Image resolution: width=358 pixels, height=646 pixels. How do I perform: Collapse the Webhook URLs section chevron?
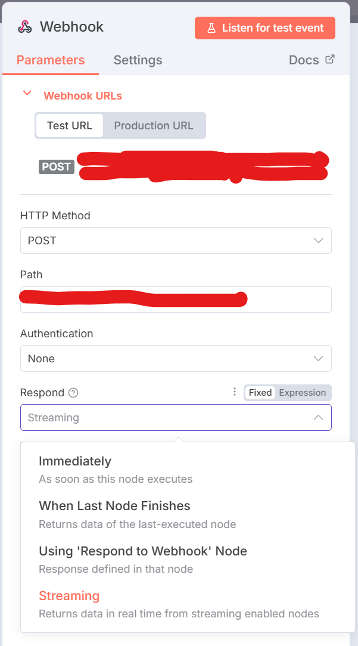point(26,94)
